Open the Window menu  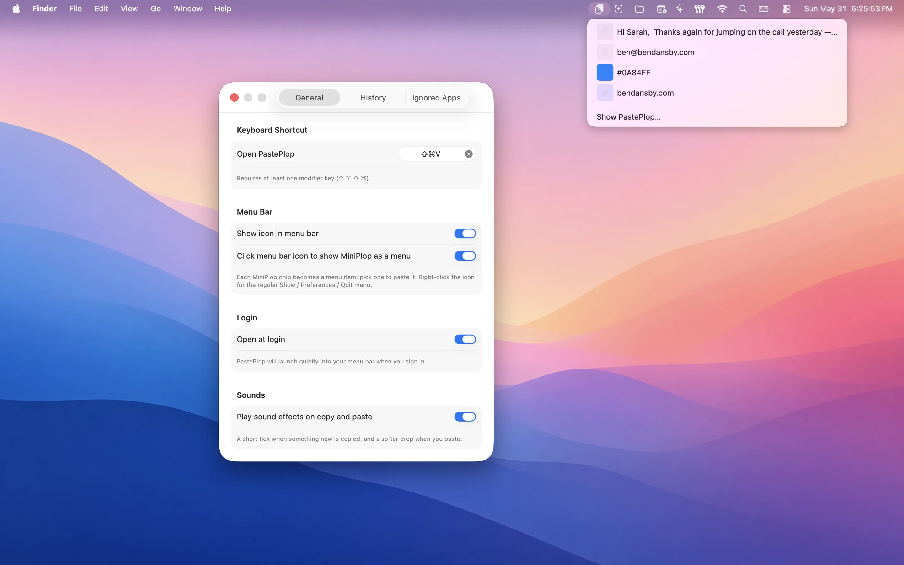[187, 8]
